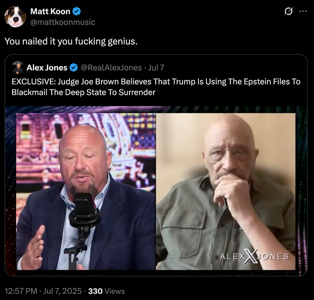Click Alex Jones's blue verified badge
Screen dimensions: 314x300
(73, 67)
